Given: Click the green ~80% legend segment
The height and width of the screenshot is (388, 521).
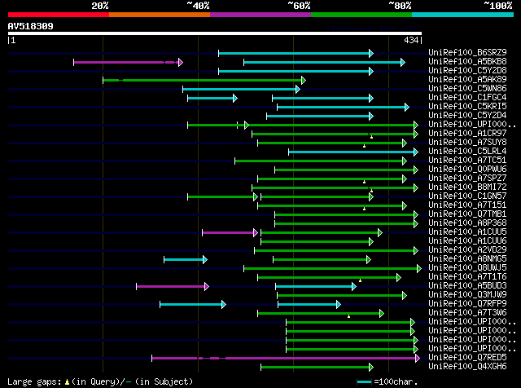Looking at the screenshot, I should pos(361,15).
